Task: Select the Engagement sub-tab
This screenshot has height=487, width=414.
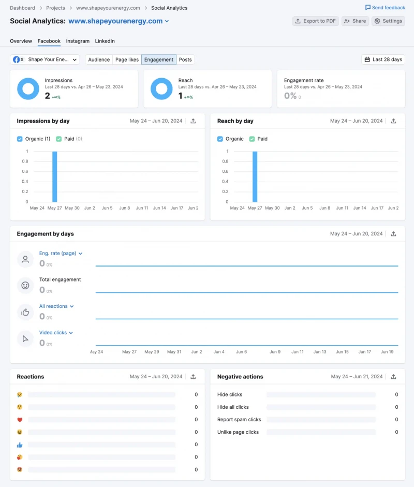Action: [159, 60]
